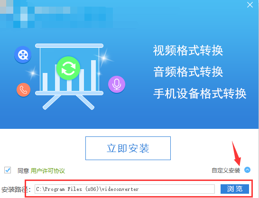Click the orange phone handset icon
Viewport: 259px width, 198px height.
(23, 90)
